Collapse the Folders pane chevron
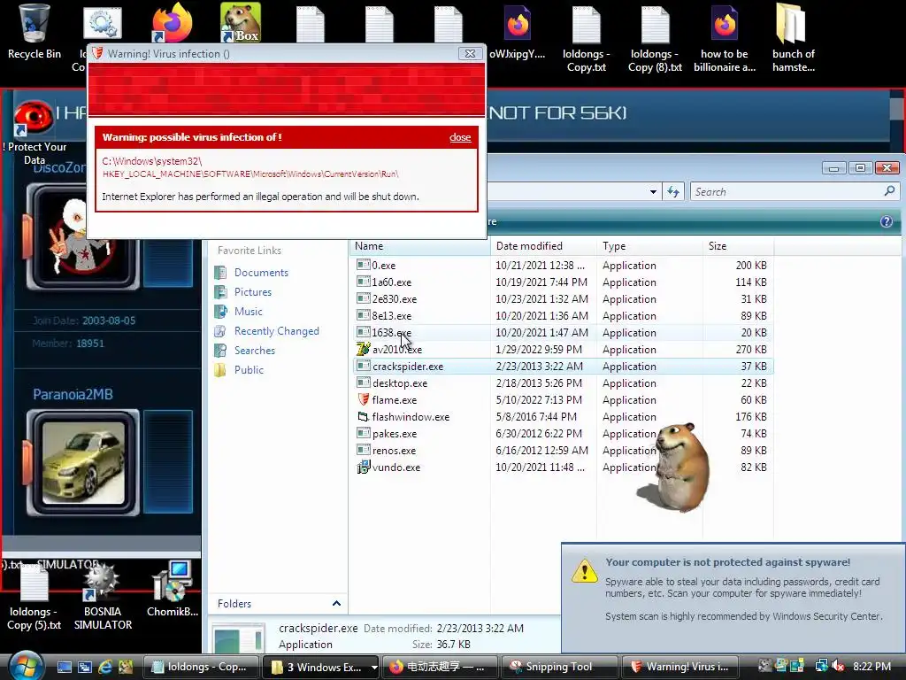Screen dimensions: 906x680 click(x=336, y=603)
